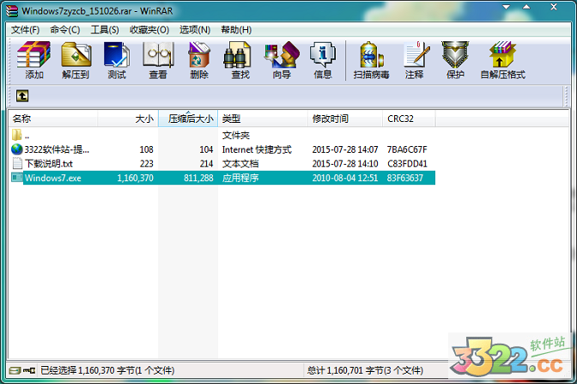Click the size value 223
This screenshot has height=384, width=577.
click(146, 163)
